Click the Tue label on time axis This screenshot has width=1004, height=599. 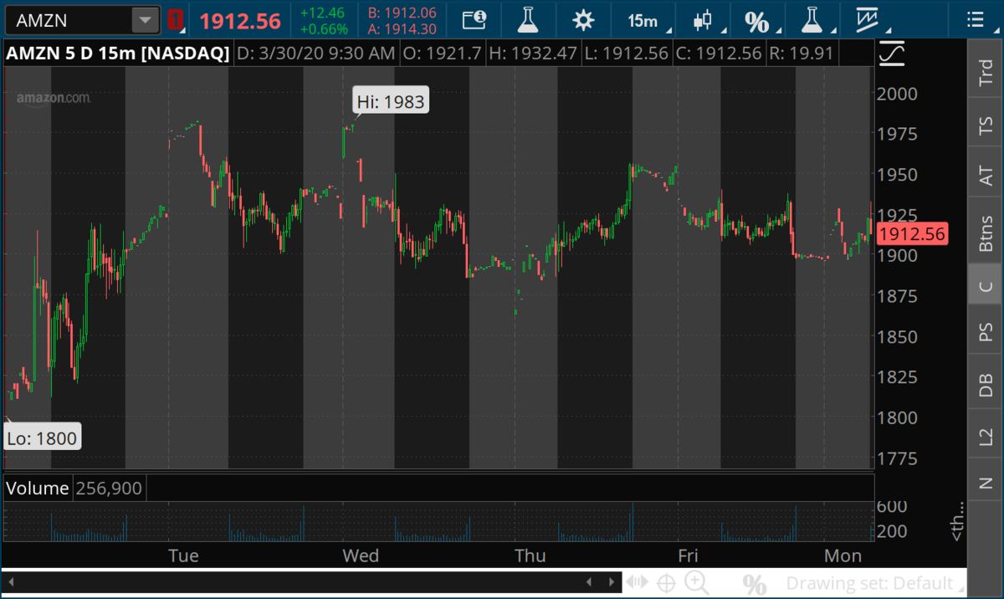pos(183,555)
